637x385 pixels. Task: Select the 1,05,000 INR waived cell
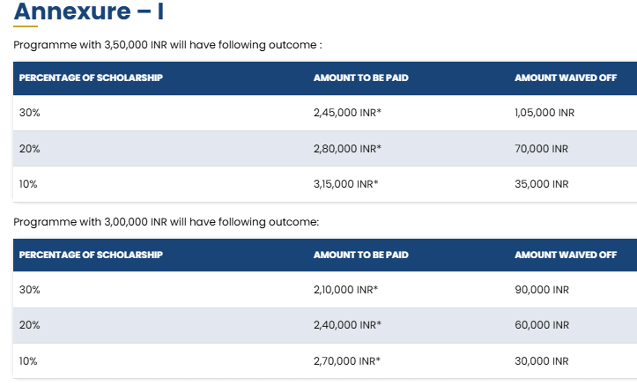click(x=544, y=113)
